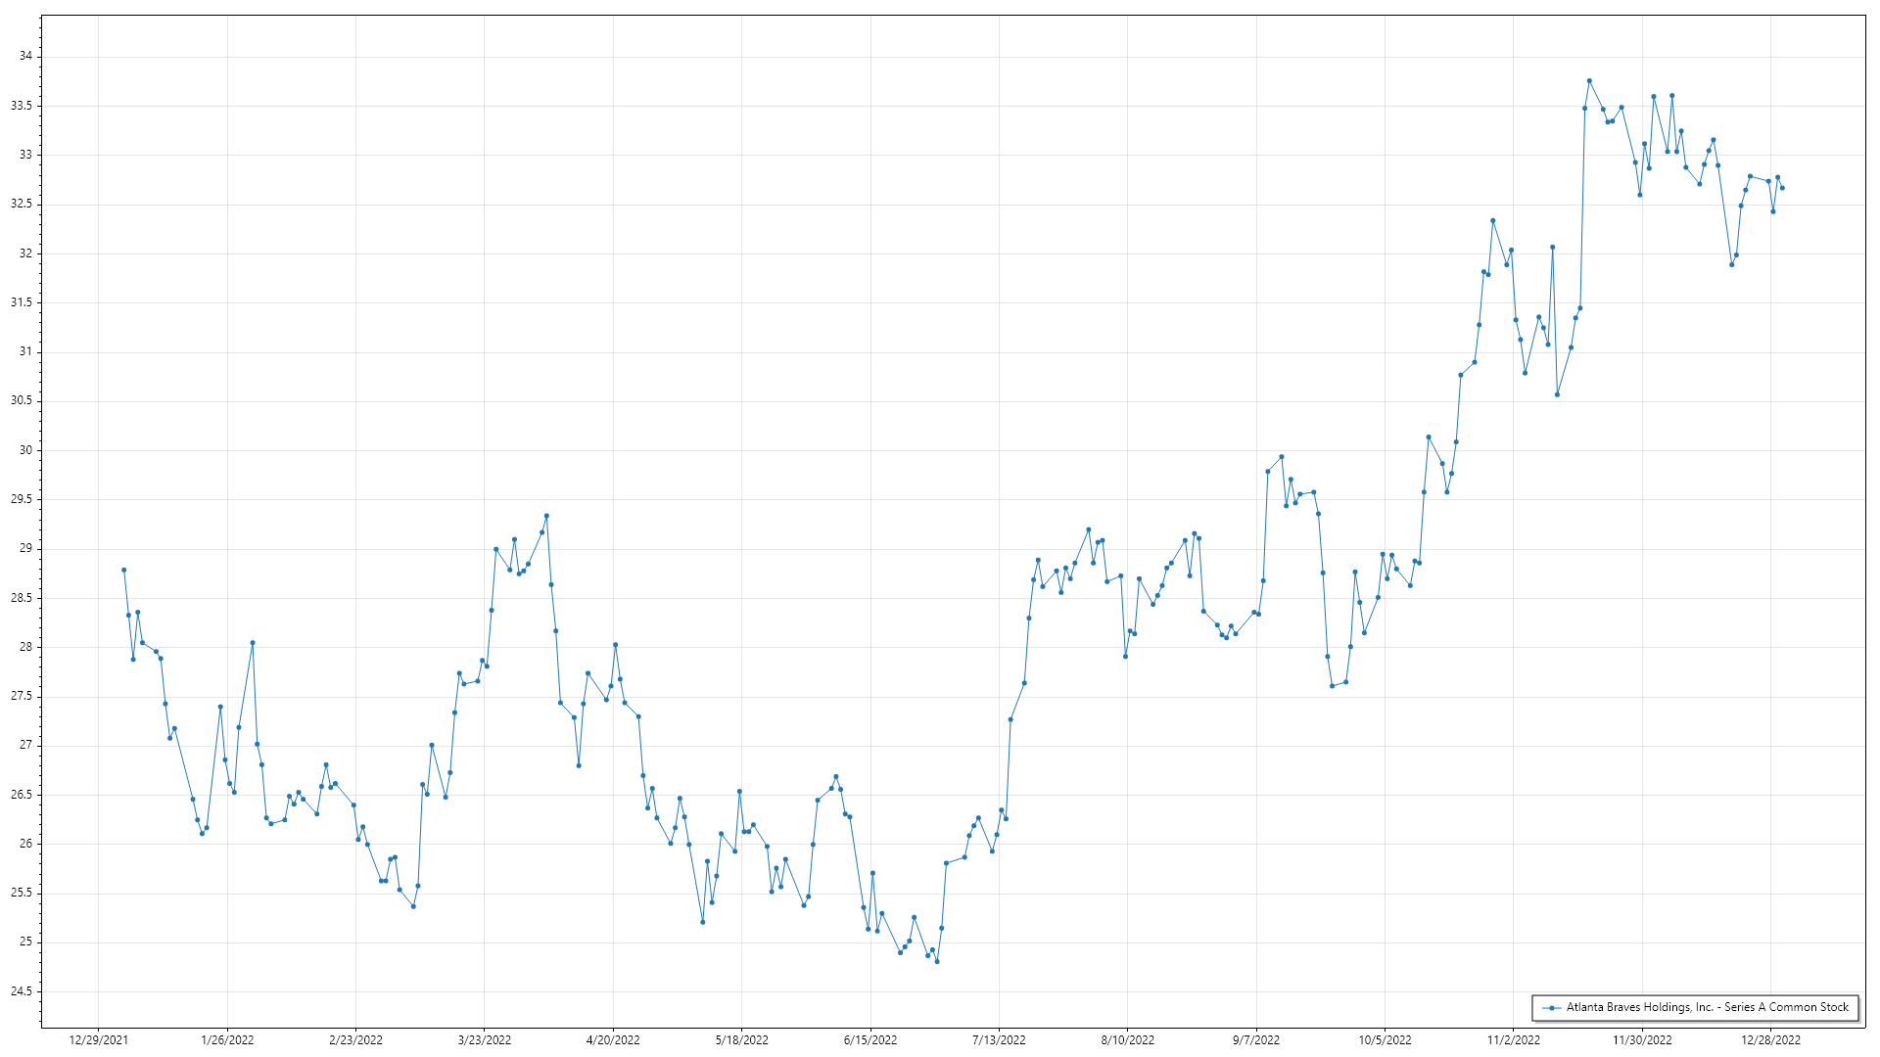Click the 27.5 y-axis value label
1880x1057 pixels.
point(22,696)
